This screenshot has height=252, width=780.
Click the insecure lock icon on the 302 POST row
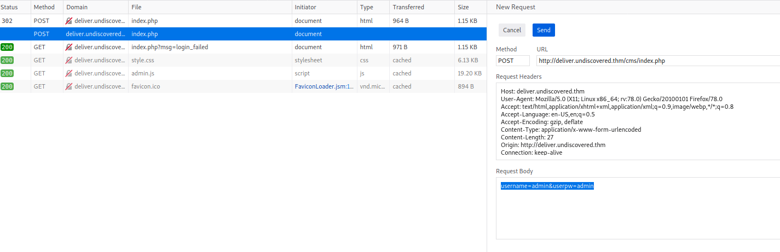69,21
